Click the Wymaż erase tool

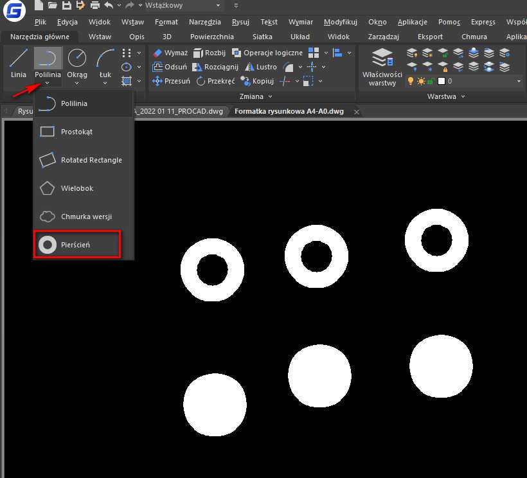click(x=170, y=53)
